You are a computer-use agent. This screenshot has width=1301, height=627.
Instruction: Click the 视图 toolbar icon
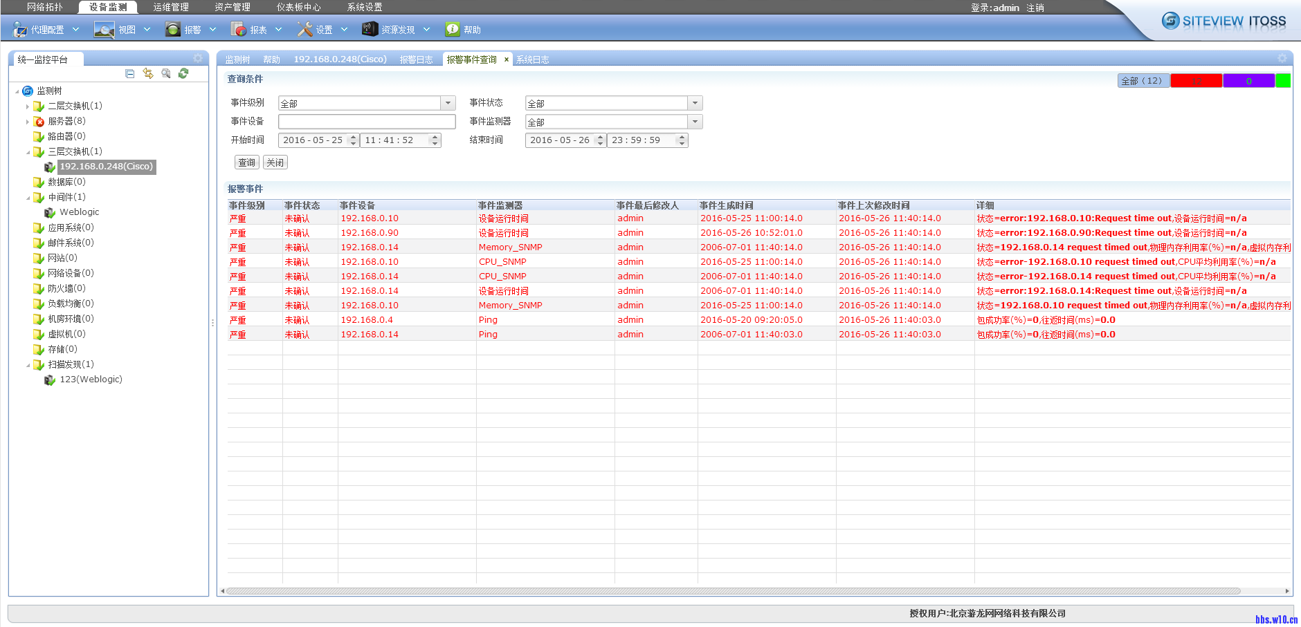(x=104, y=29)
